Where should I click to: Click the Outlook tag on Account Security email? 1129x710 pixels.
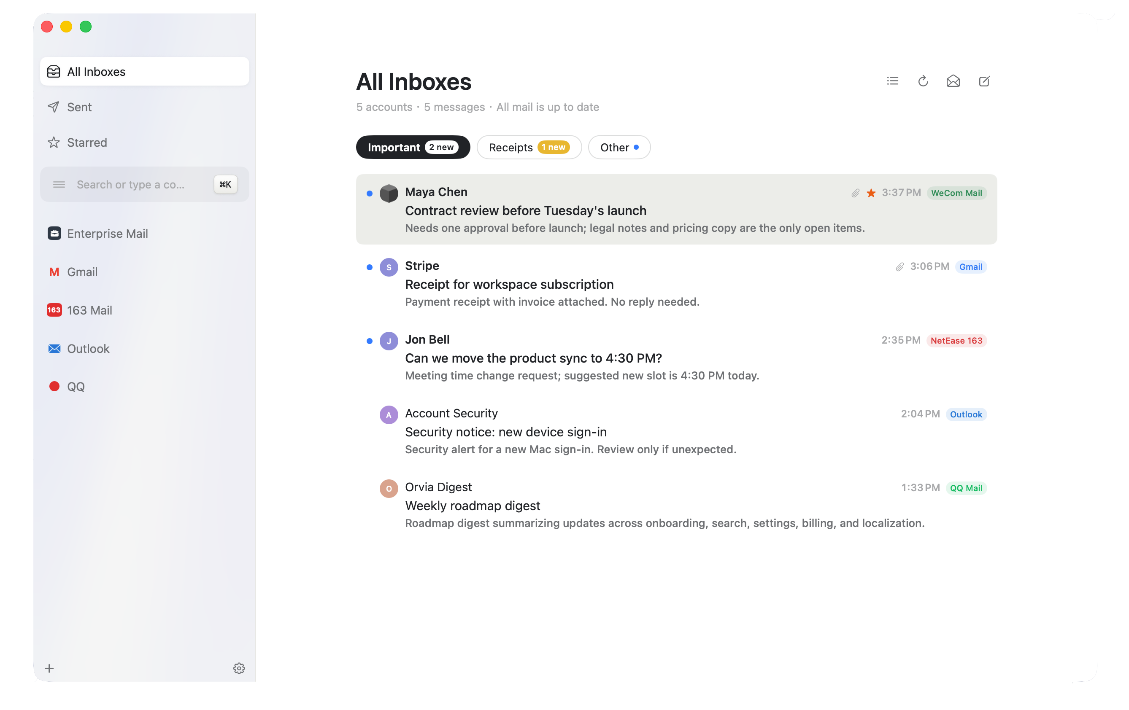click(x=966, y=414)
